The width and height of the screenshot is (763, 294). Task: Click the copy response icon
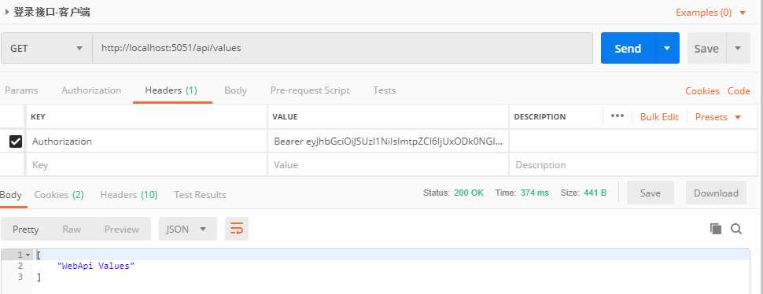(715, 229)
